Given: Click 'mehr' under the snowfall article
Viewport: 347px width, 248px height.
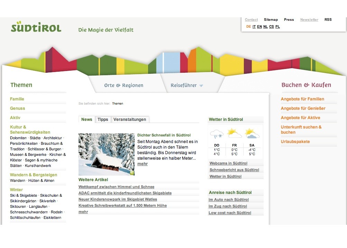Looking at the screenshot, I should 143,164.
